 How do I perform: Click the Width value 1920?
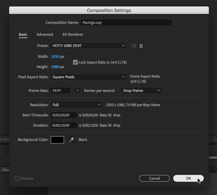[x=55, y=56]
